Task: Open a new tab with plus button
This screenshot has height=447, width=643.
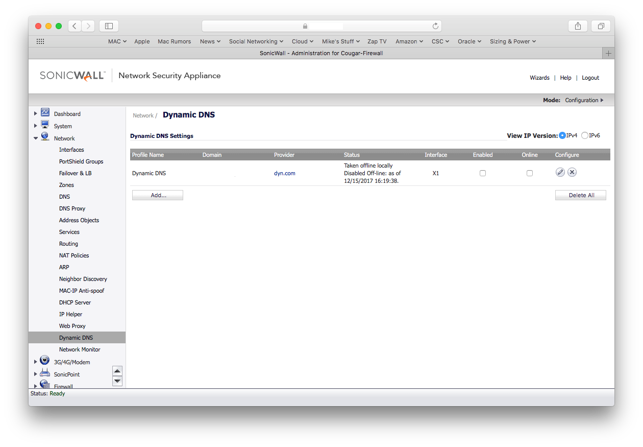Action: click(x=608, y=53)
